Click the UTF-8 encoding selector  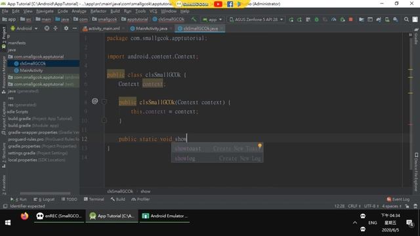pyautogui.click(x=371, y=206)
